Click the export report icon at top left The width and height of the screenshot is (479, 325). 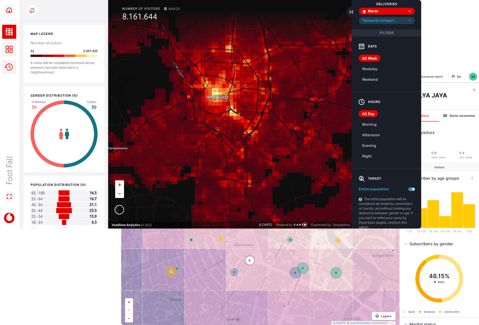(x=32, y=10)
